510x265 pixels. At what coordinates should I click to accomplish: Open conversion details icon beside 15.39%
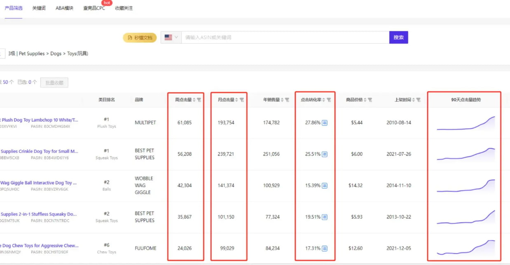325,185
